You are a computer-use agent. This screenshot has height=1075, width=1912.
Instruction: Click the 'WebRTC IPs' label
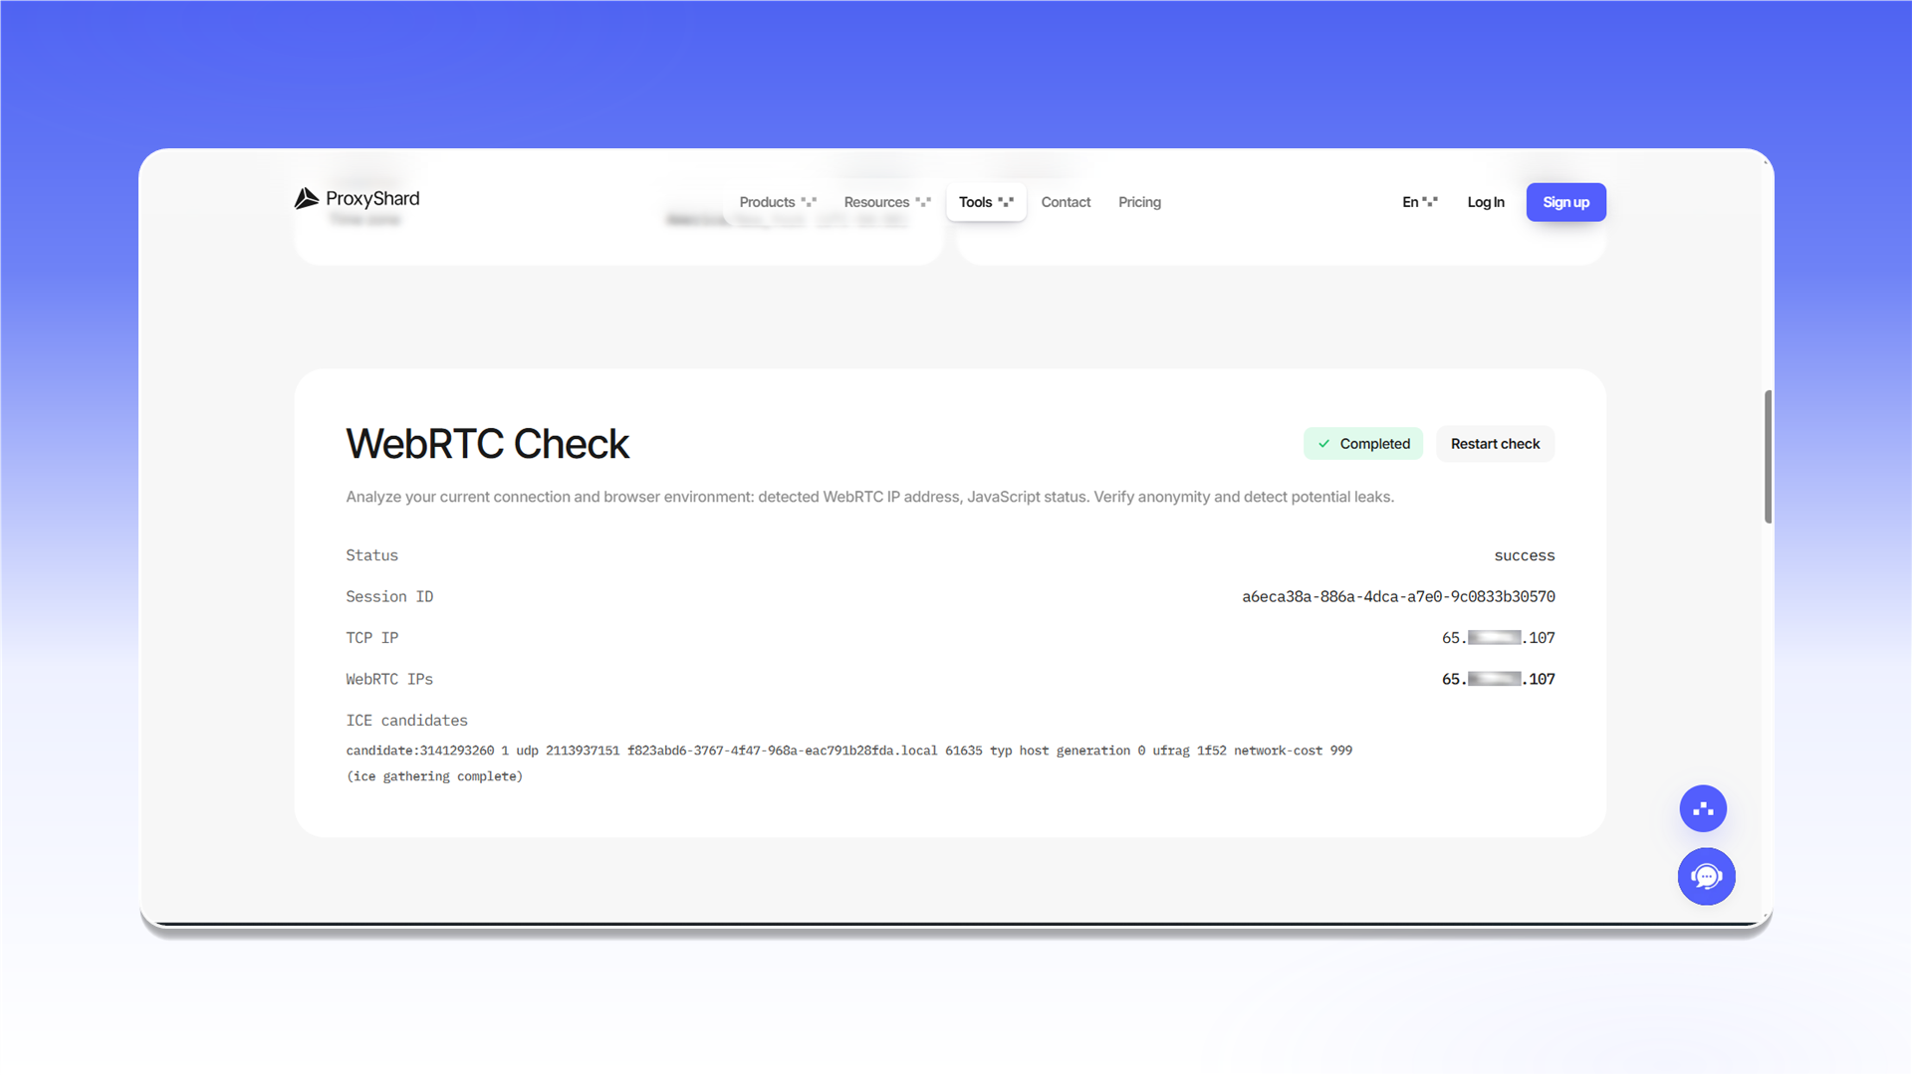(x=389, y=679)
